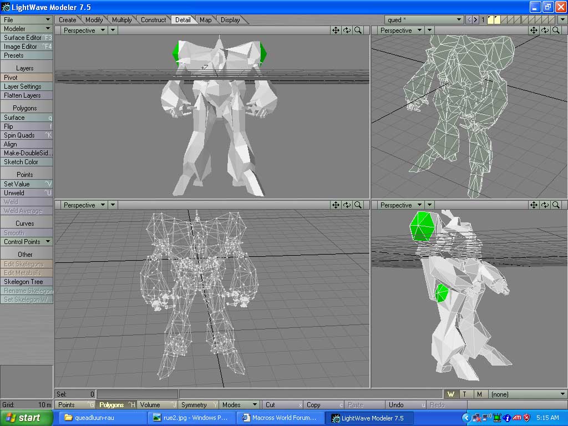The height and width of the screenshot is (426, 568).
Task: Click the Cut button
Action: tap(282, 404)
